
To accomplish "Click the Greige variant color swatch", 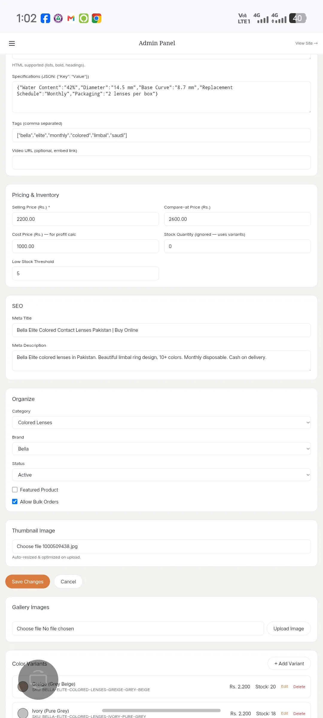I will pyautogui.click(x=23, y=687).
